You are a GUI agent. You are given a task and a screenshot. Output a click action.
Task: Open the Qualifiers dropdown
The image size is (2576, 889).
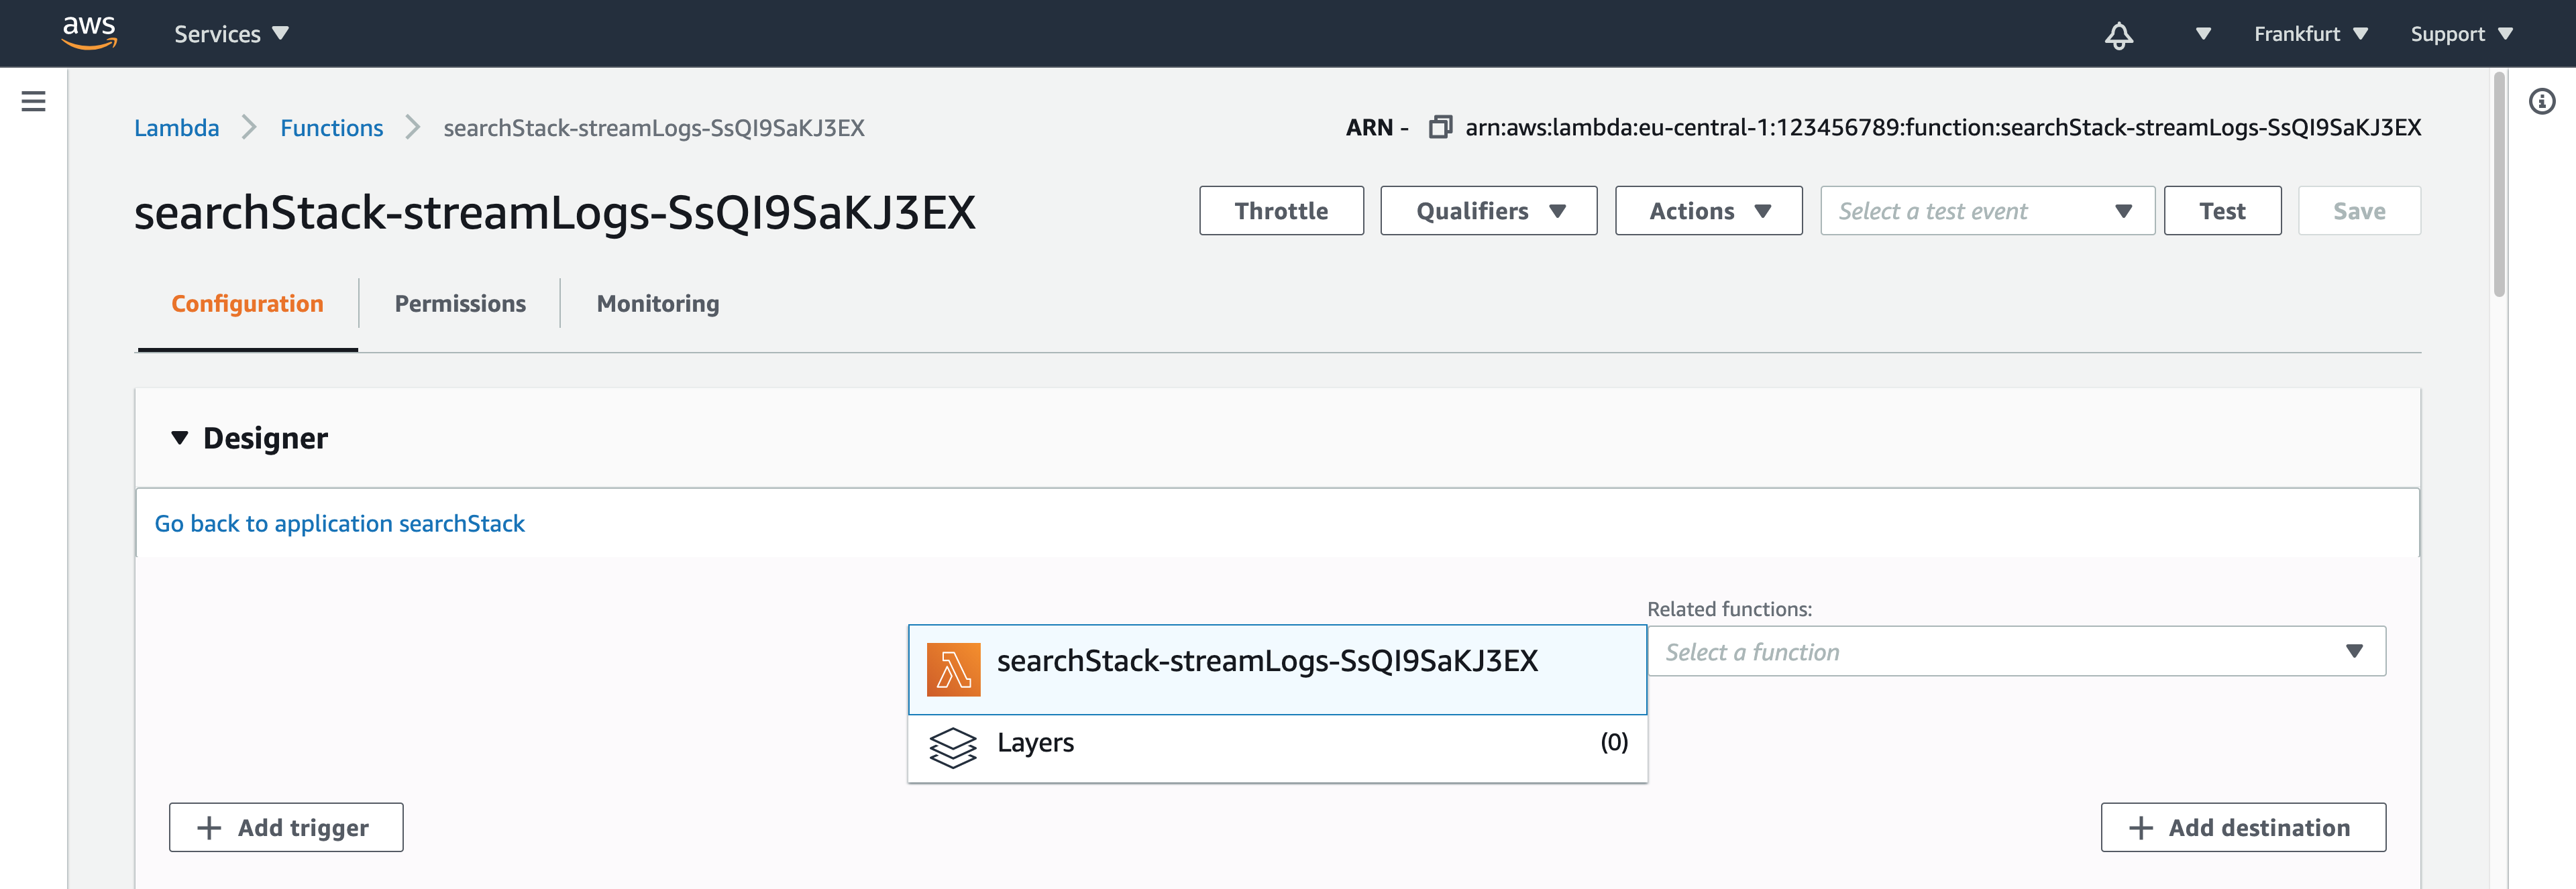tap(1488, 211)
